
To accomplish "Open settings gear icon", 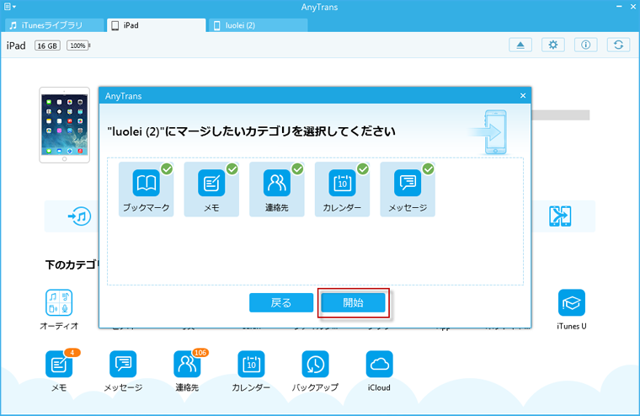I will [x=553, y=45].
